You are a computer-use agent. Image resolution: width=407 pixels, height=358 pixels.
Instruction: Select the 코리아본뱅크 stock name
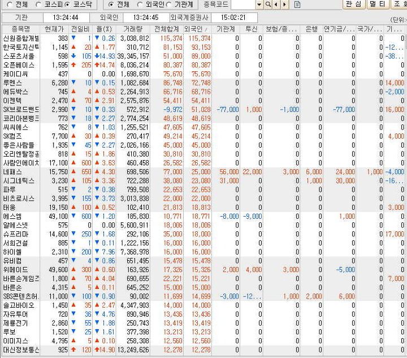pyautogui.click(x=21, y=118)
